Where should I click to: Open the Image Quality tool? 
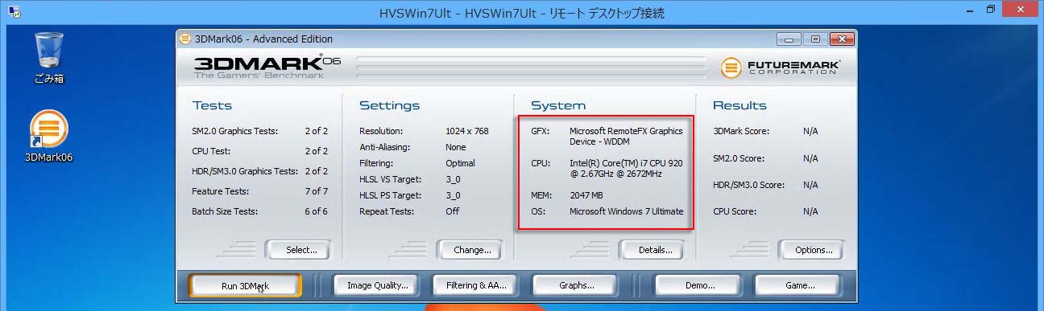377,285
